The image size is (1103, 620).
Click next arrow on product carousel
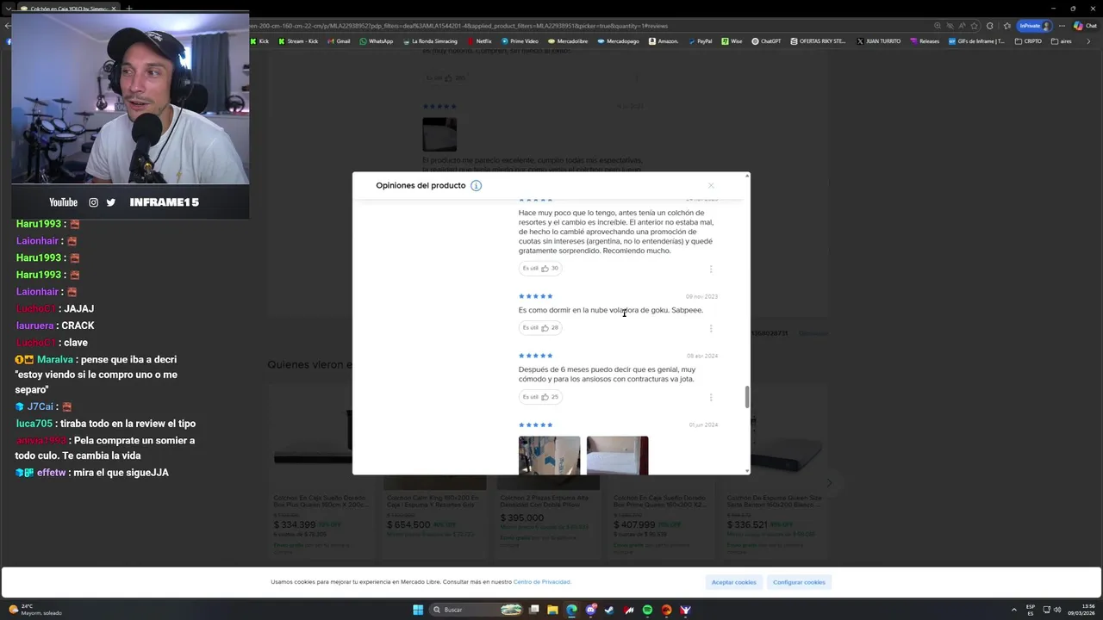(x=829, y=483)
